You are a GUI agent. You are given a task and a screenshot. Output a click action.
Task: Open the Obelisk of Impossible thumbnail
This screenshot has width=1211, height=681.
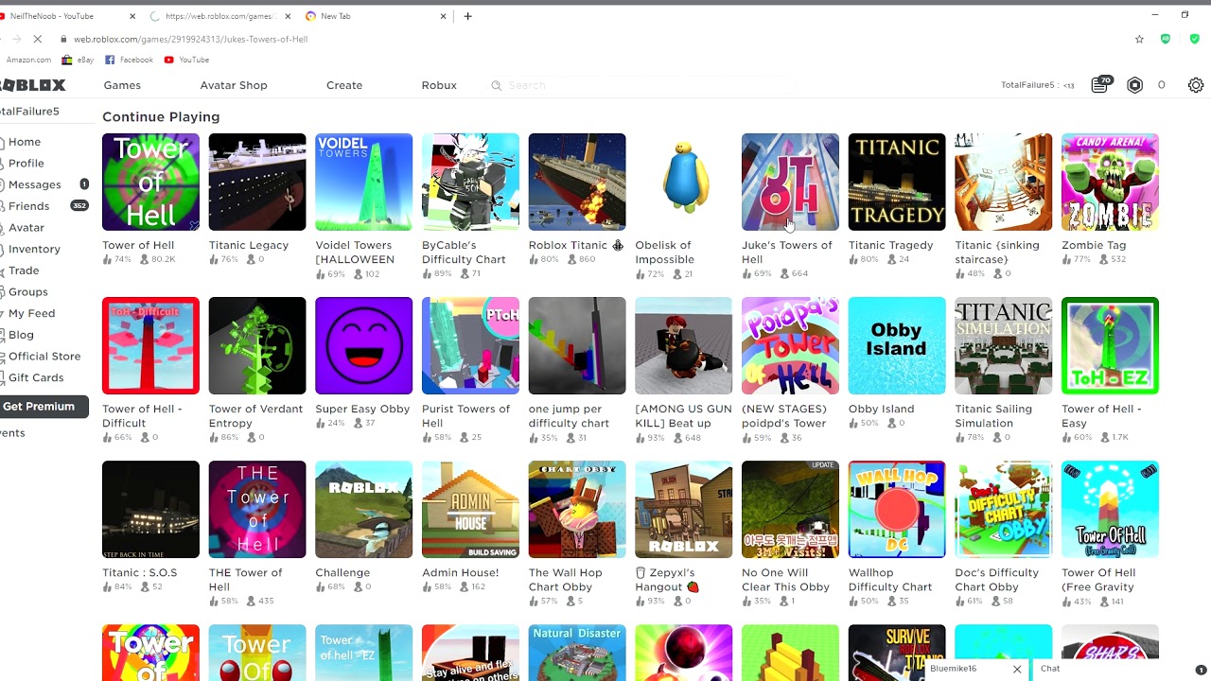[683, 182]
